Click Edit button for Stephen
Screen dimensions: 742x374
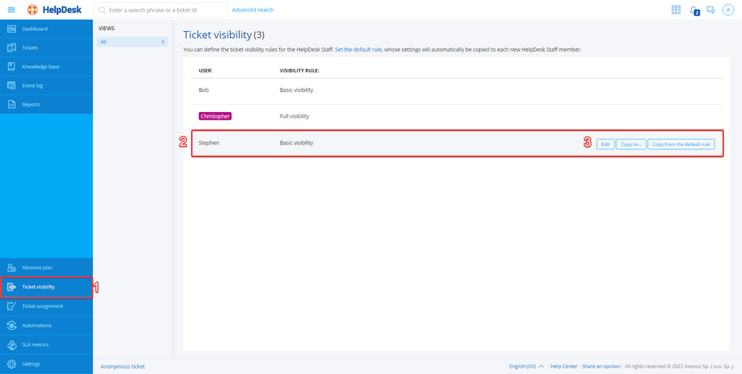click(x=605, y=144)
